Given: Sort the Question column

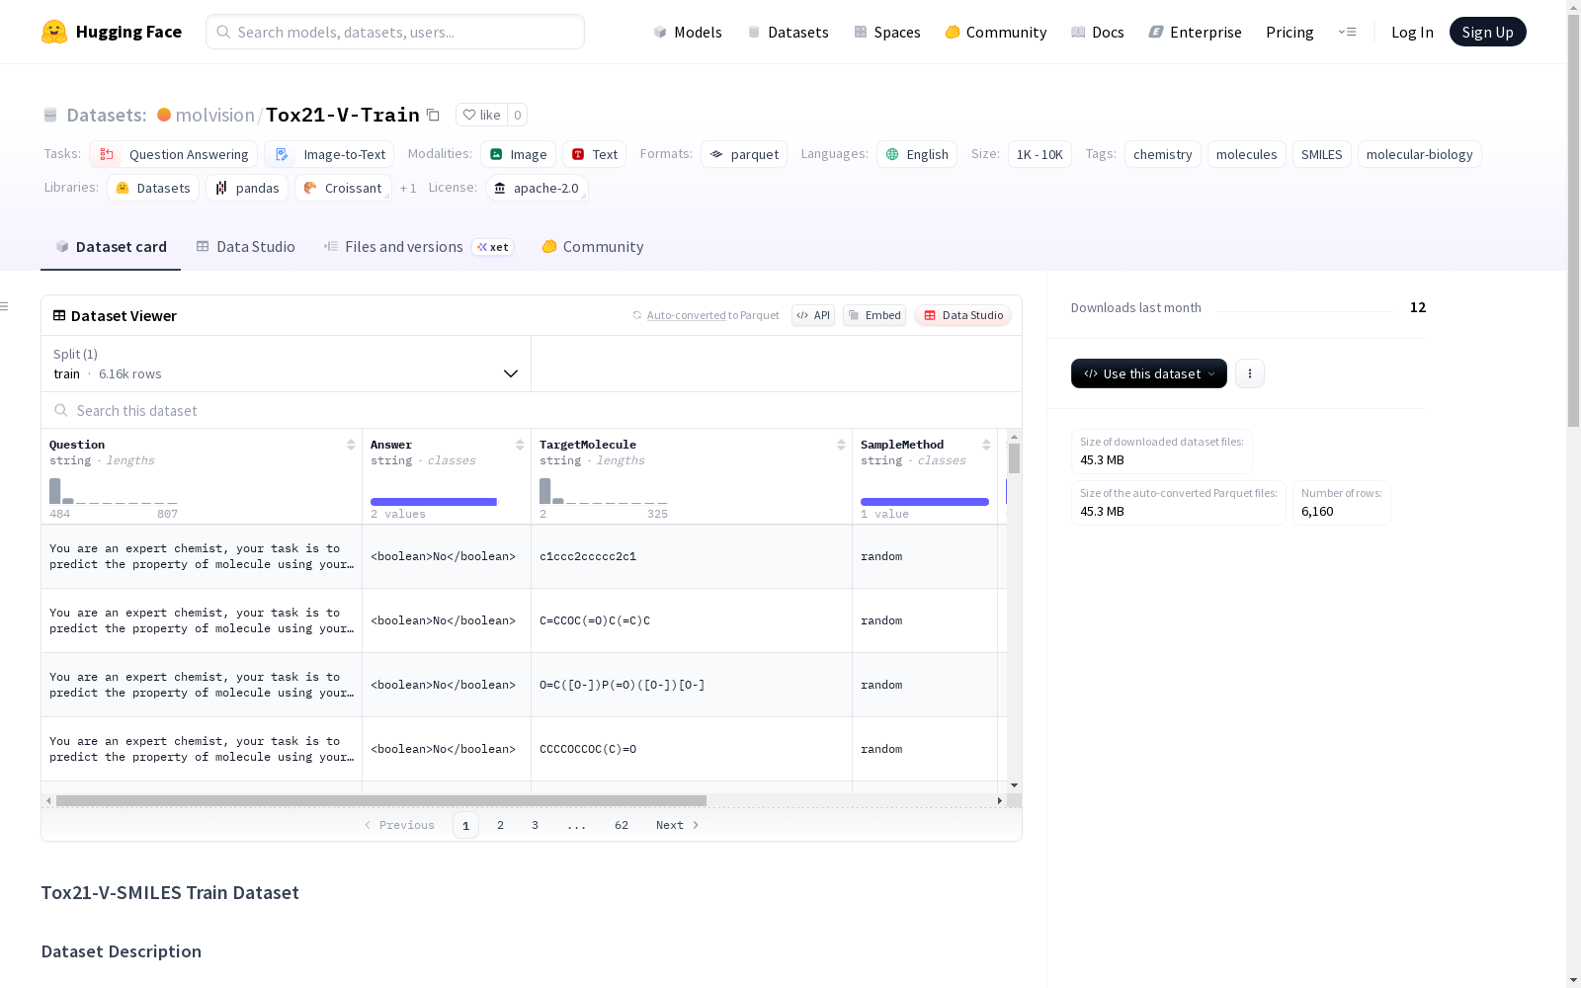Looking at the screenshot, I should pyautogui.click(x=351, y=445).
